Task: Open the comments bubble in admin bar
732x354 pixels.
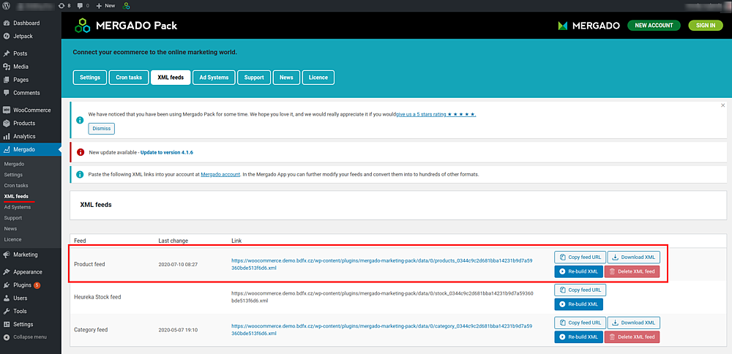Action: [x=83, y=6]
